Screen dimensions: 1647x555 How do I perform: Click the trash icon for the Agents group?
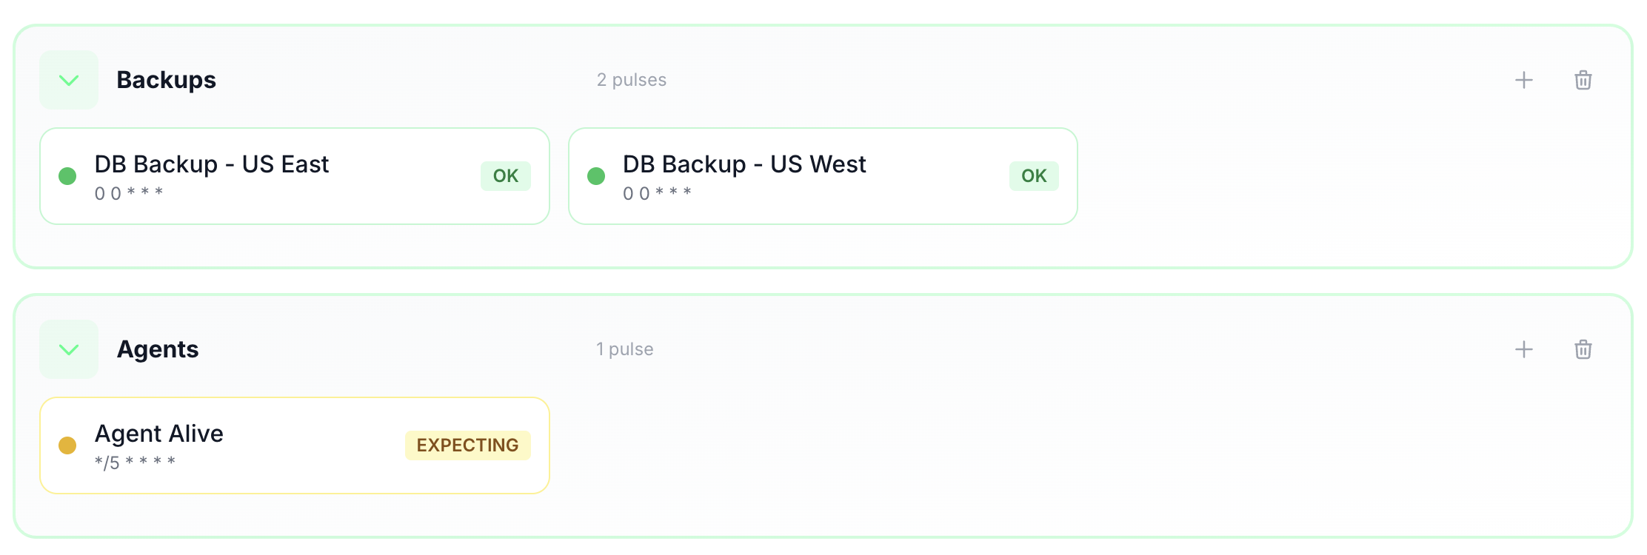click(x=1583, y=349)
